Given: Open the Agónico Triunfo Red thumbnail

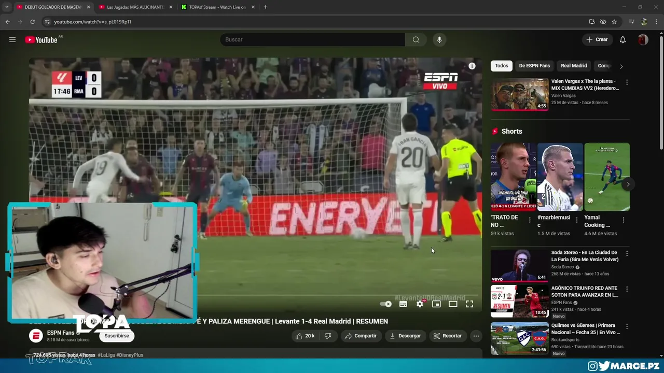Looking at the screenshot, I should [519, 300].
